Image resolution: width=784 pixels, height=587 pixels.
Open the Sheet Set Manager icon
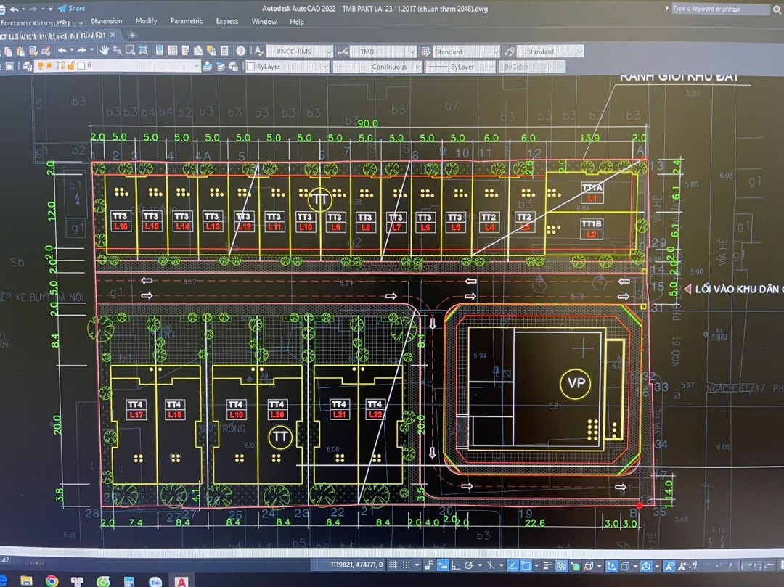tap(198, 51)
